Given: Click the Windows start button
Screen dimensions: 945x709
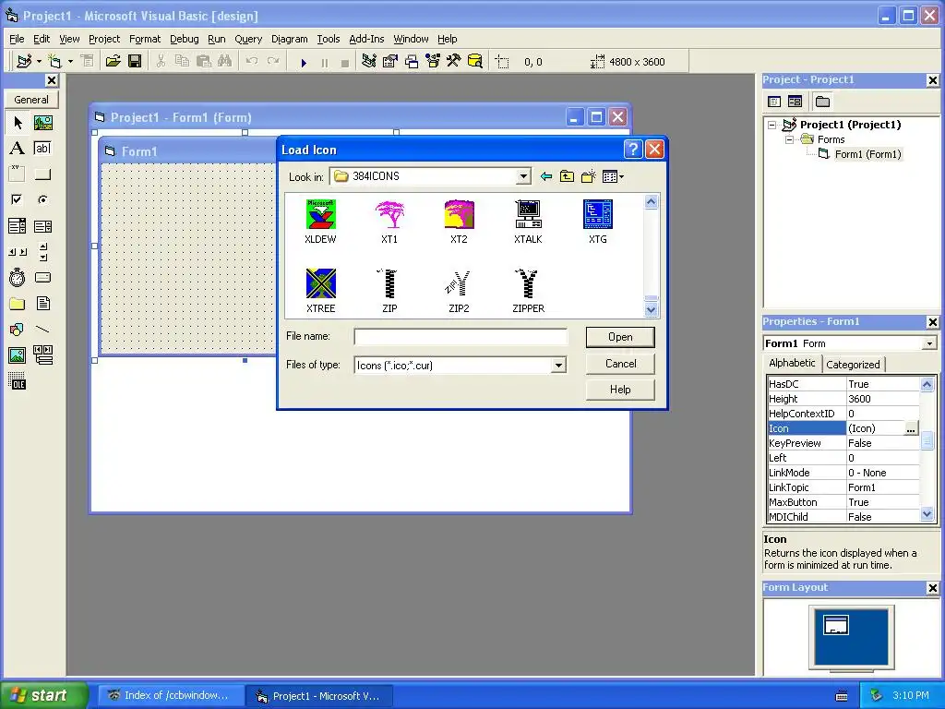Looking at the screenshot, I should (43, 695).
